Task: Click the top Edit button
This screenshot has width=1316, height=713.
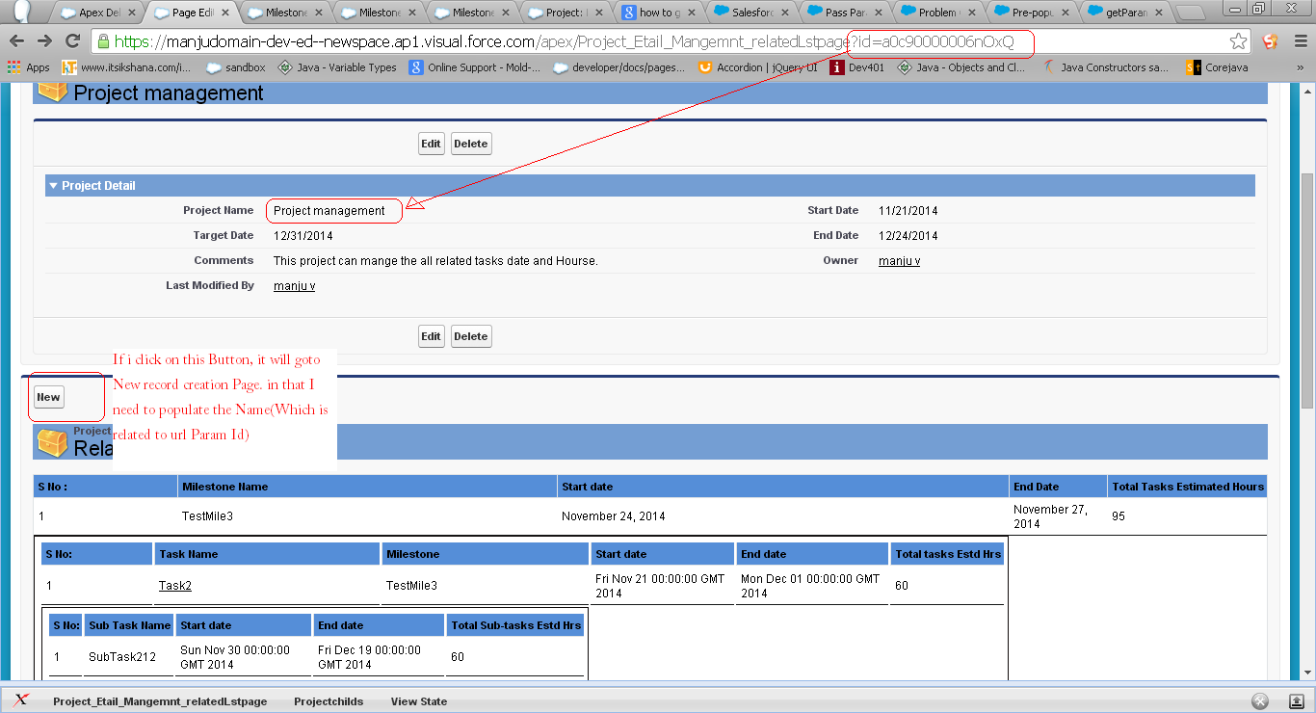Action: (431, 144)
